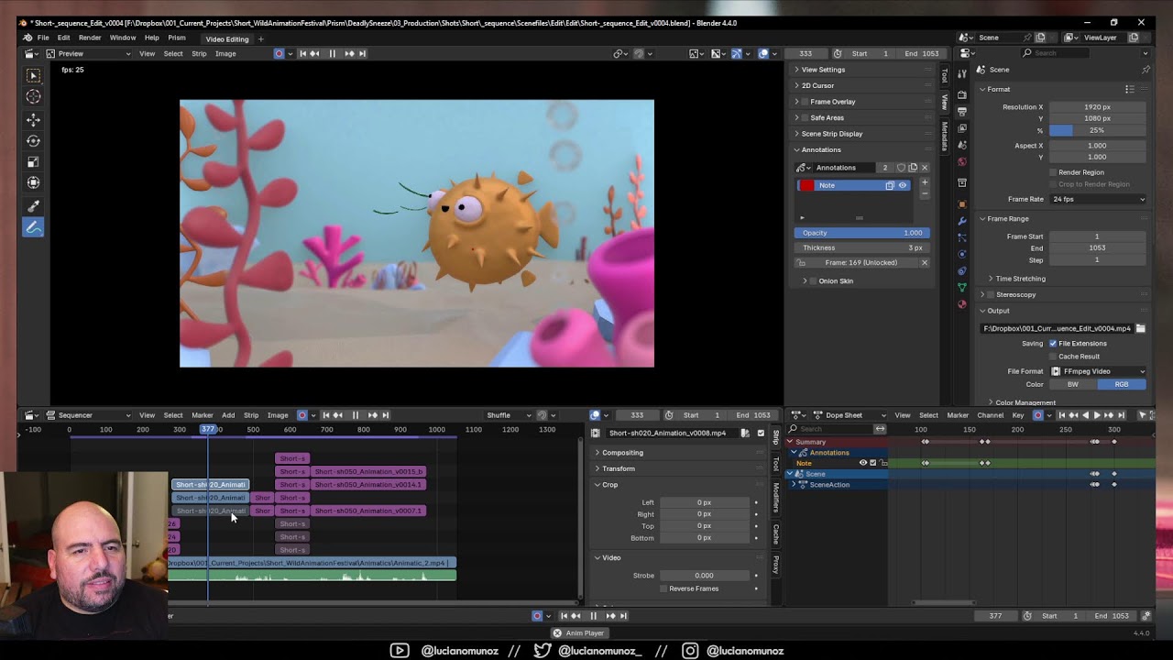Adjust the Resolution percentage 25% slider
The image size is (1173, 660).
[1097, 130]
